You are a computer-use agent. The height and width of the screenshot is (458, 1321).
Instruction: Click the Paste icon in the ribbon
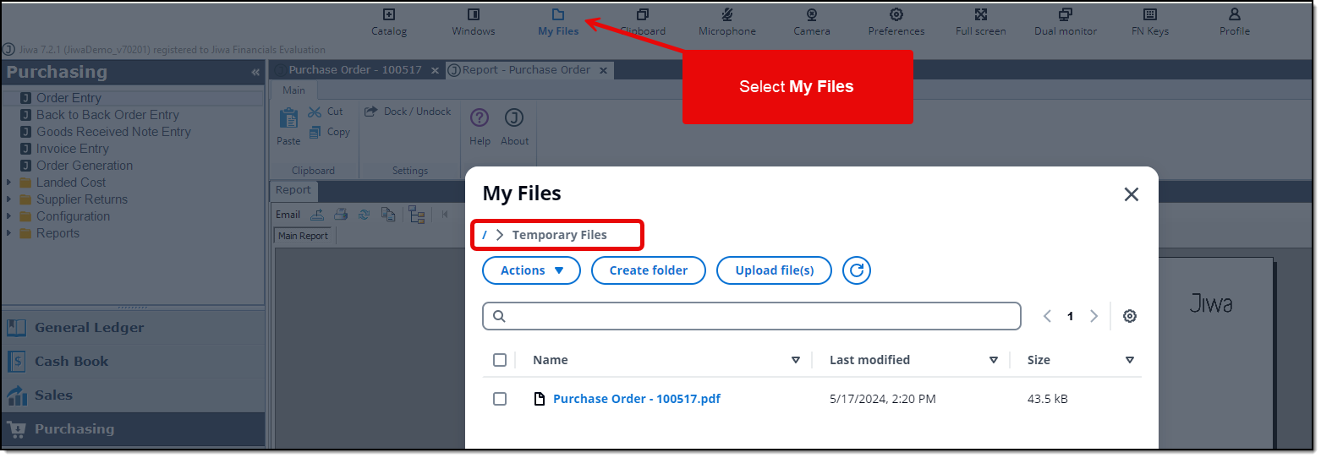tap(288, 118)
